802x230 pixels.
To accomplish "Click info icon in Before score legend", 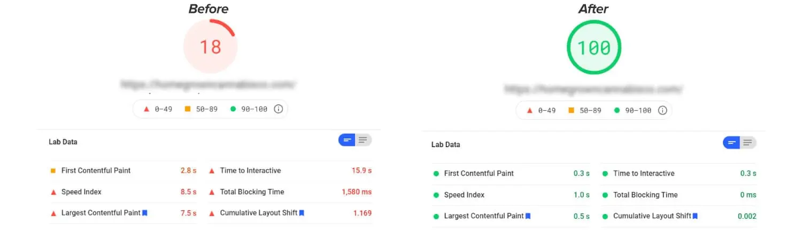I will click(x=278, y=109).
